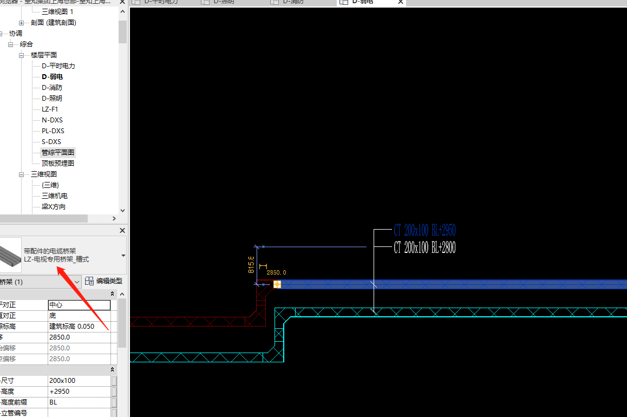
Task: Select 管综平面图 in the project browser
Action: 58,153
